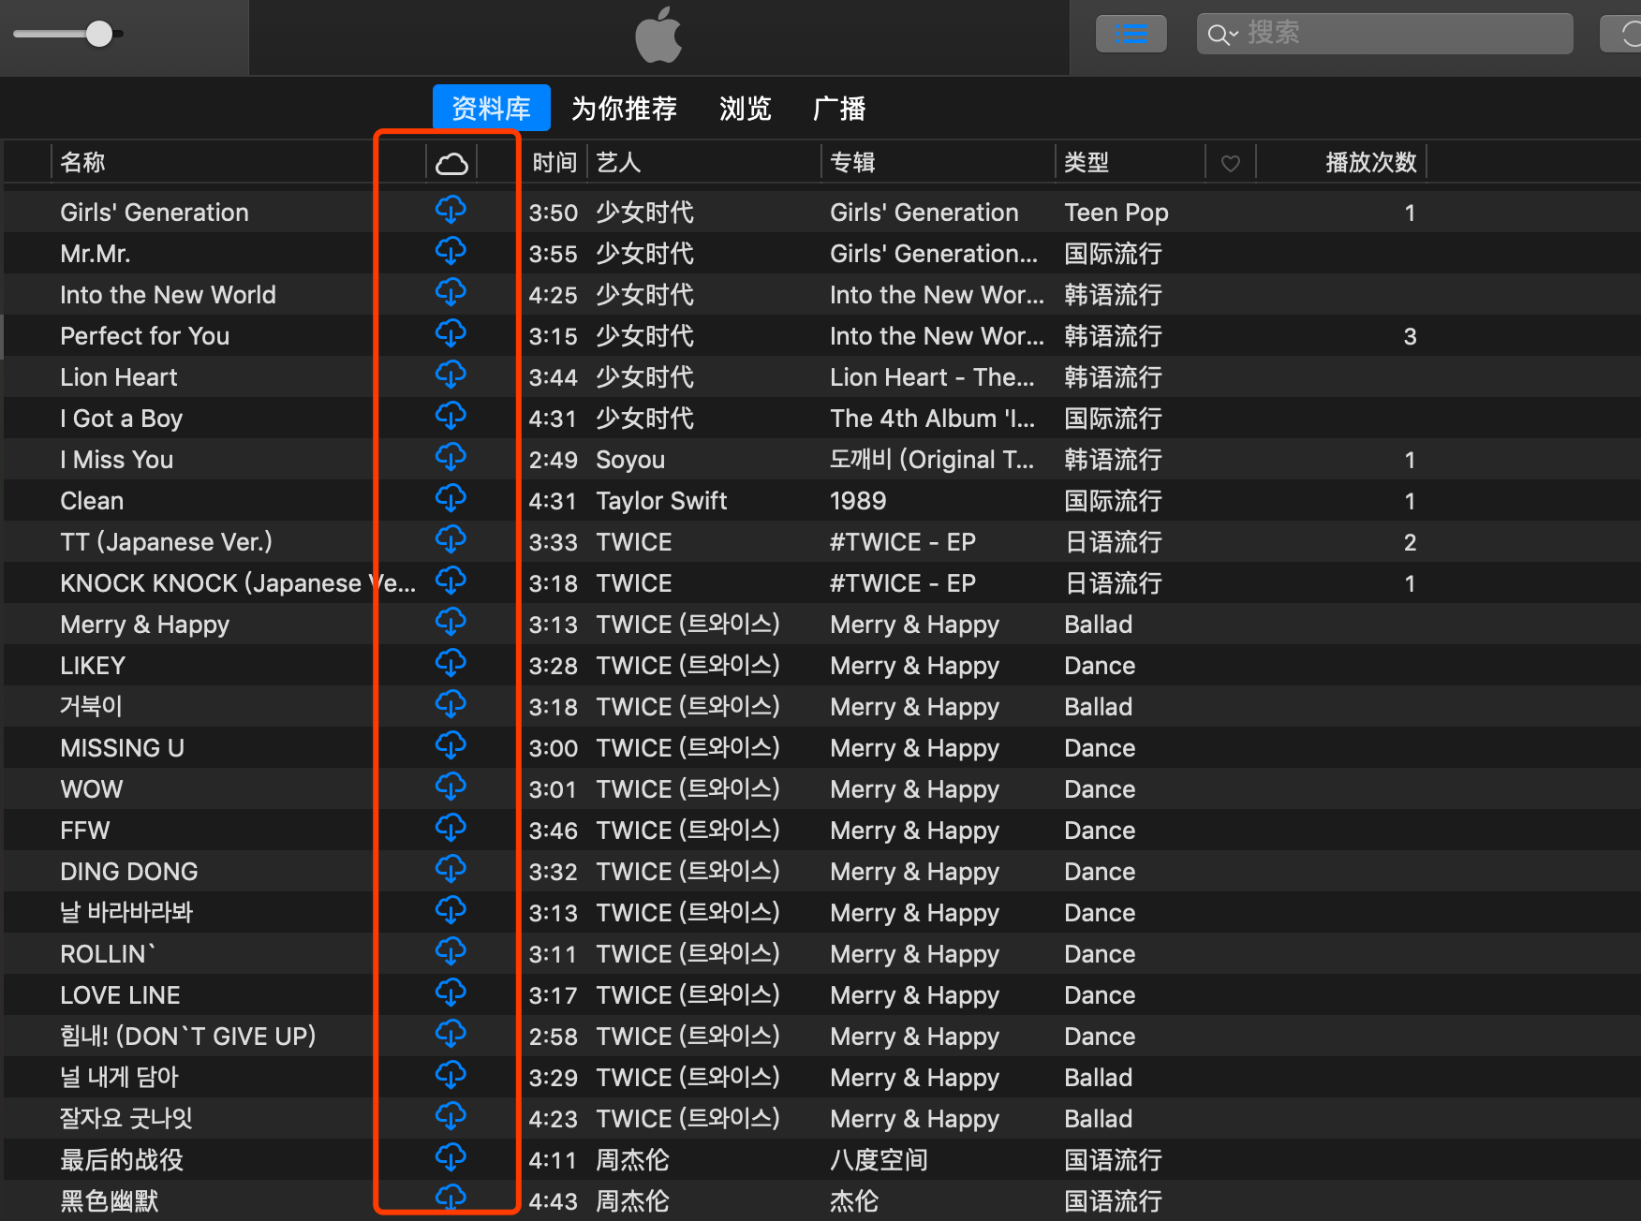The height and width of the screenshot is (1221, 1641).
Task: Download 잘자요 굿나잇 from iCloud
Action: click(451, 1117)
